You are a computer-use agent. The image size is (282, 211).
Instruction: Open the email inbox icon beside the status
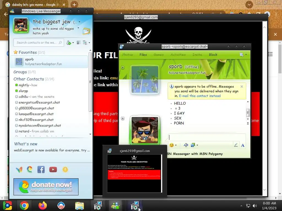coord(86,31)
